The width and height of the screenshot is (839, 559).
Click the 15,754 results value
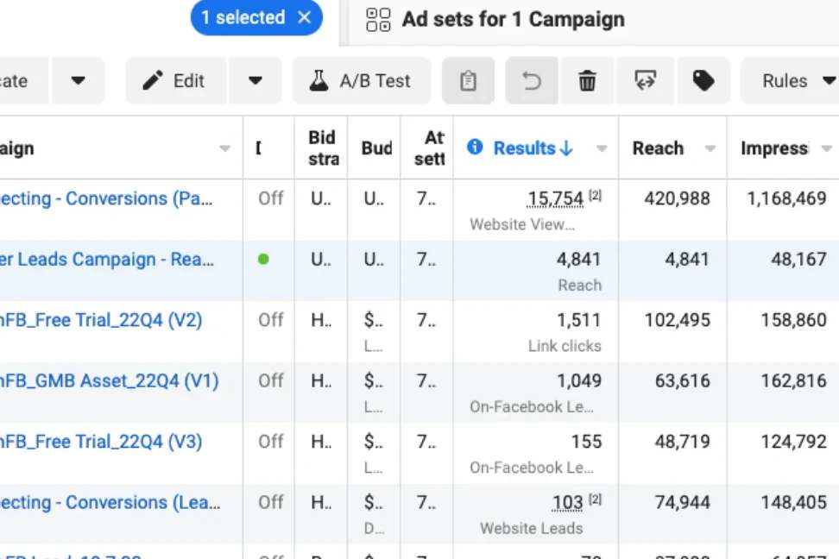point(555,198)
